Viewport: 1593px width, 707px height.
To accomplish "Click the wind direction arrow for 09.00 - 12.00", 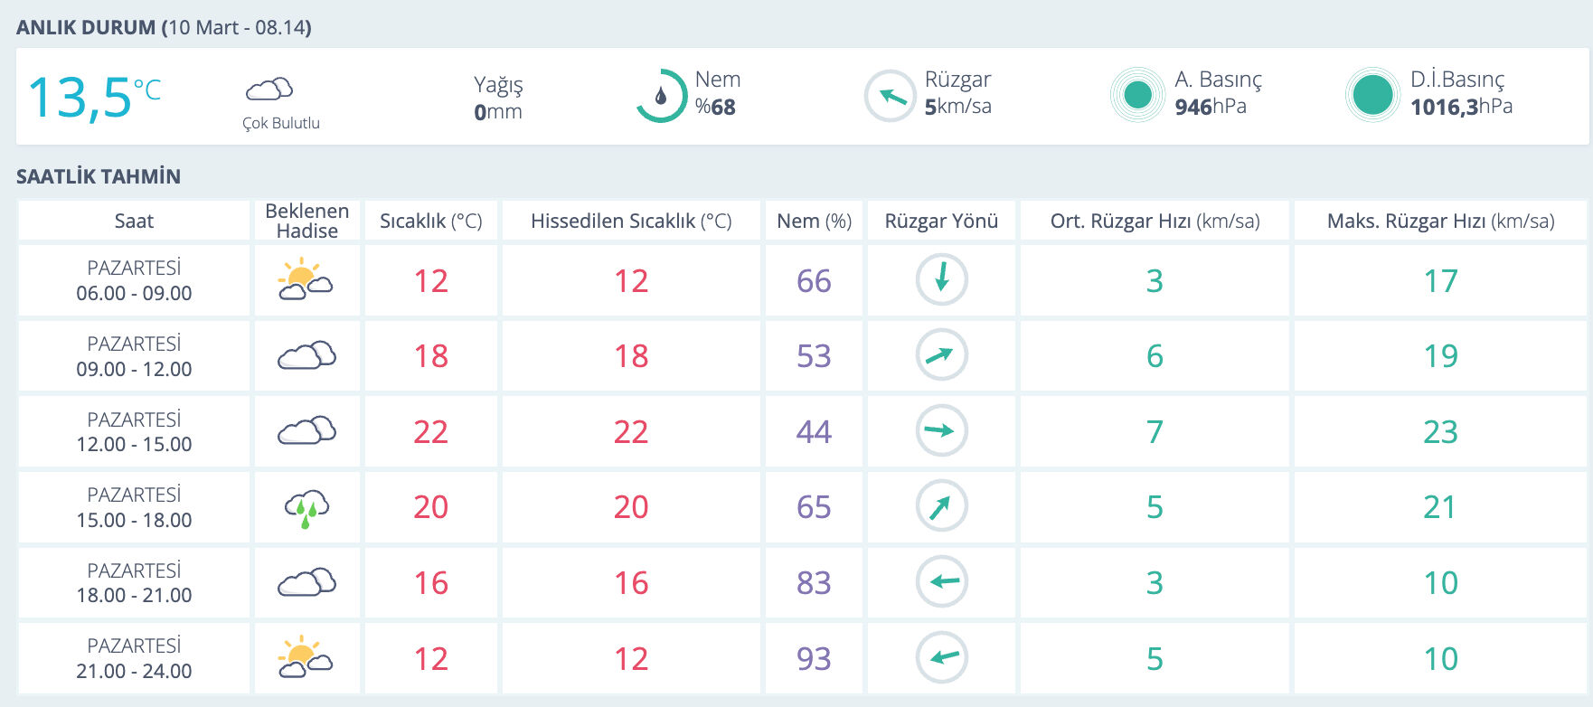I will 941,355.
